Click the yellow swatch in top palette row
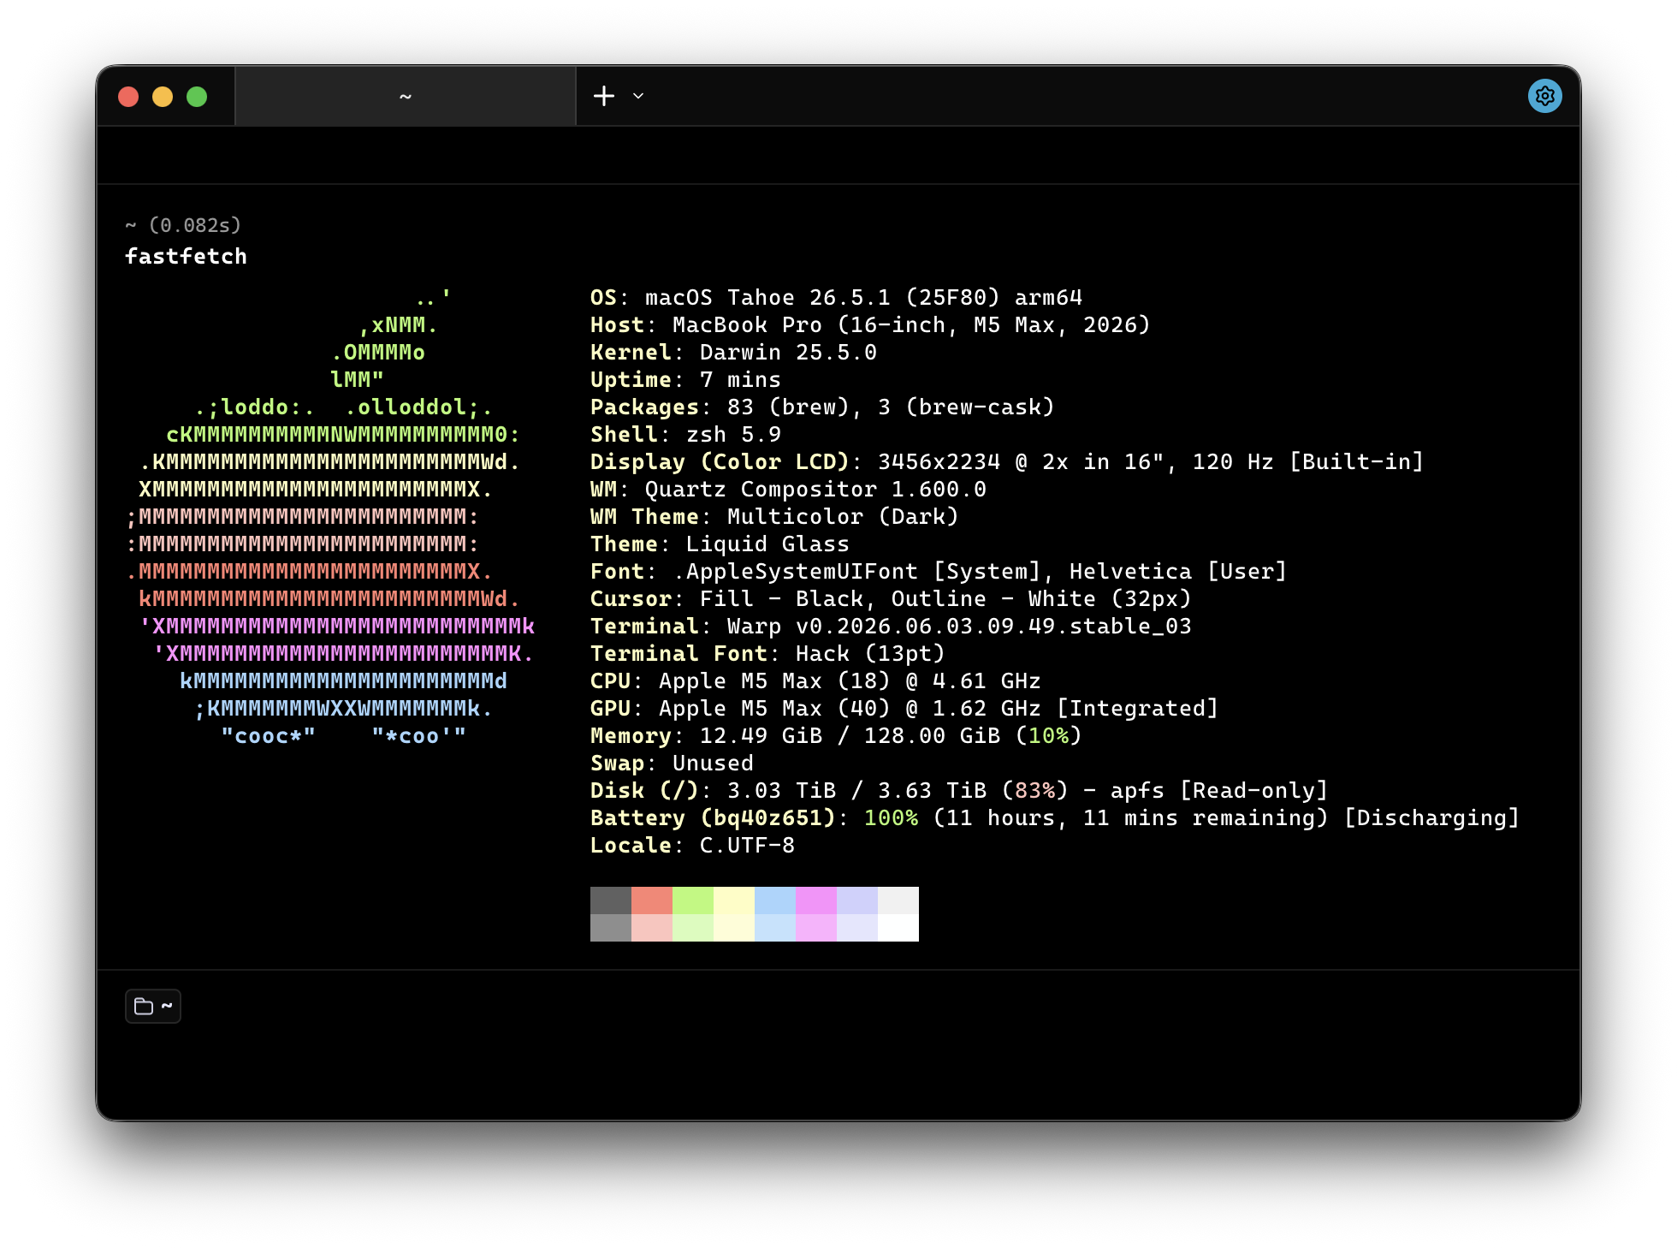Viewport: 1677px width, 1248px height. [734, 900]
